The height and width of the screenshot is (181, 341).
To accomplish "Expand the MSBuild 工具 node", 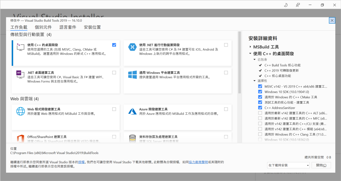I will [250, 47].
